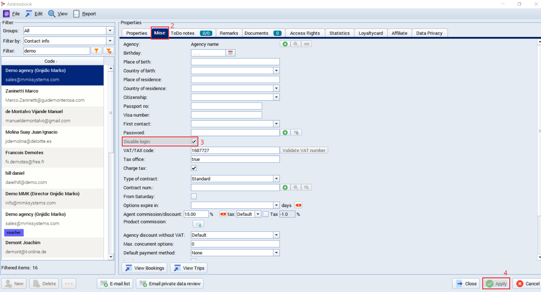
Task: Switch to the Loyaltycard tab
Action: pos(371,33)
